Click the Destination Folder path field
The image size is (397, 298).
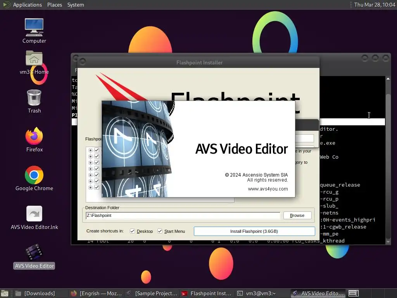183,215
